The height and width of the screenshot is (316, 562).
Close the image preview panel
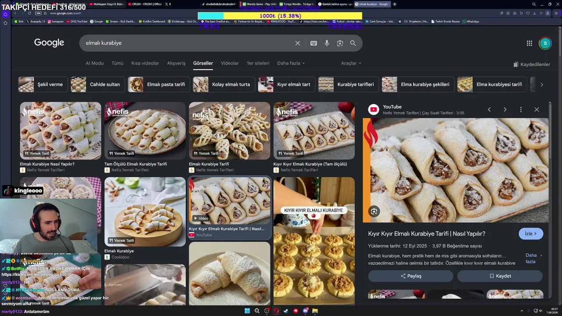pyautogui.click(x=537, y=109)
